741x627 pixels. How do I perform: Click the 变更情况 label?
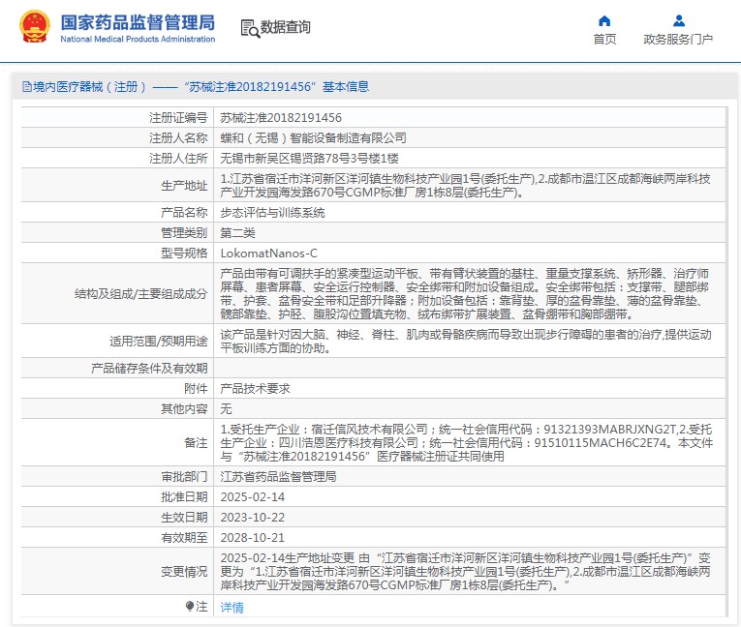(x=184, y=571)
